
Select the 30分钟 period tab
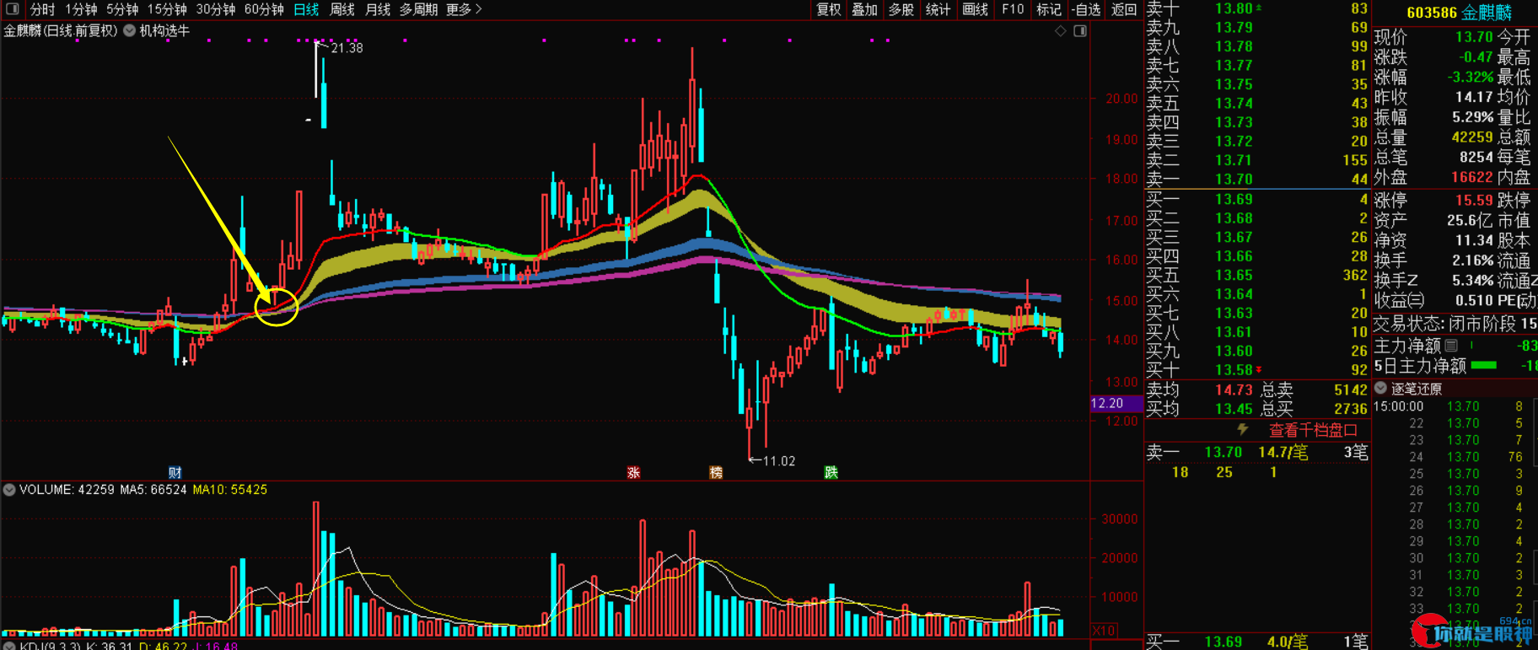215,9
